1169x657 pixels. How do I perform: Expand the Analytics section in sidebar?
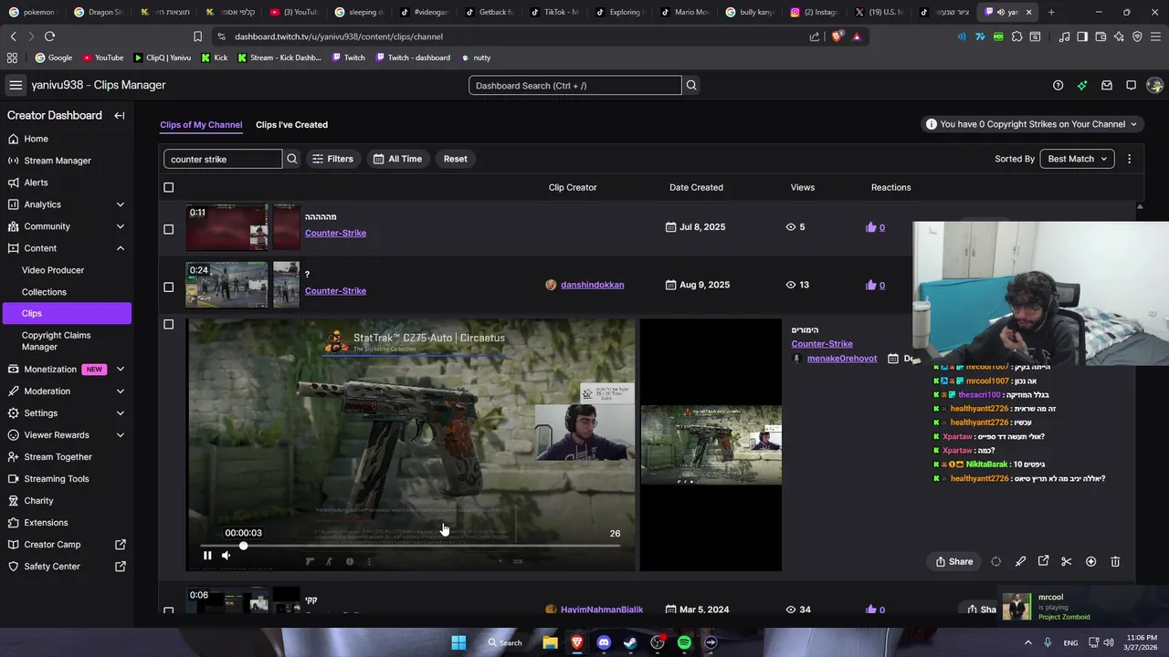pyautogui.click(x=121, y=204)
